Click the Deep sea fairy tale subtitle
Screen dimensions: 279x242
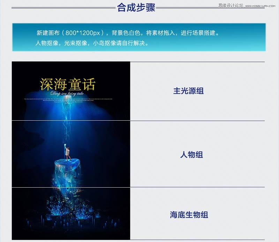pyautogui.click(x=67, y=93)
